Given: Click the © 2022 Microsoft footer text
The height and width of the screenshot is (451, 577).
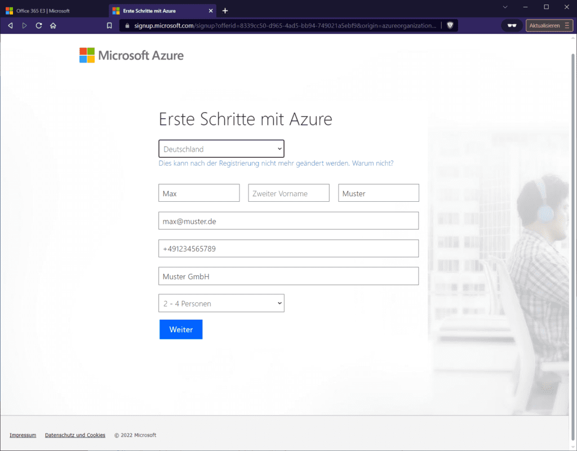Looking at the screenshot, I should [135, 435].
